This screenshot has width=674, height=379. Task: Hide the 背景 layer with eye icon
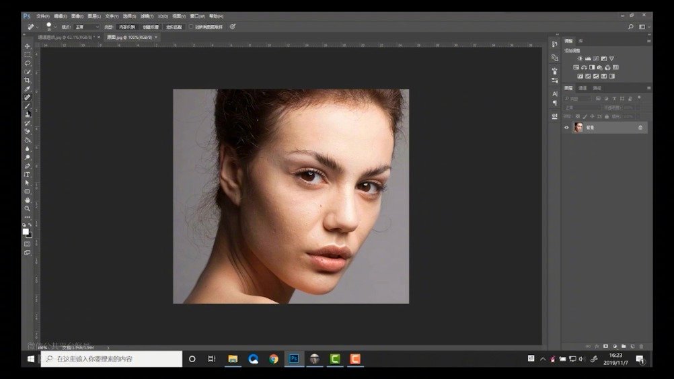(566, 127)
